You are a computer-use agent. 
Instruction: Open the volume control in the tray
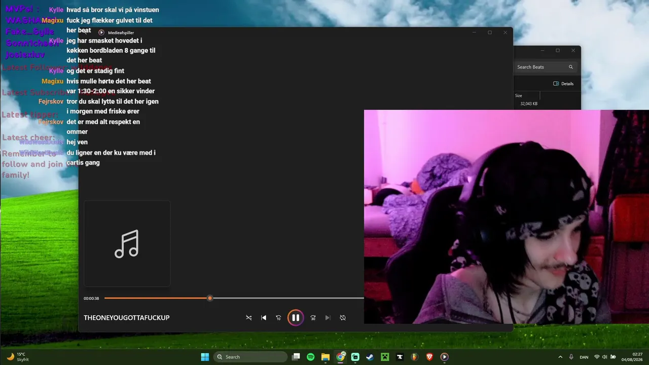(x=604, y=357)
